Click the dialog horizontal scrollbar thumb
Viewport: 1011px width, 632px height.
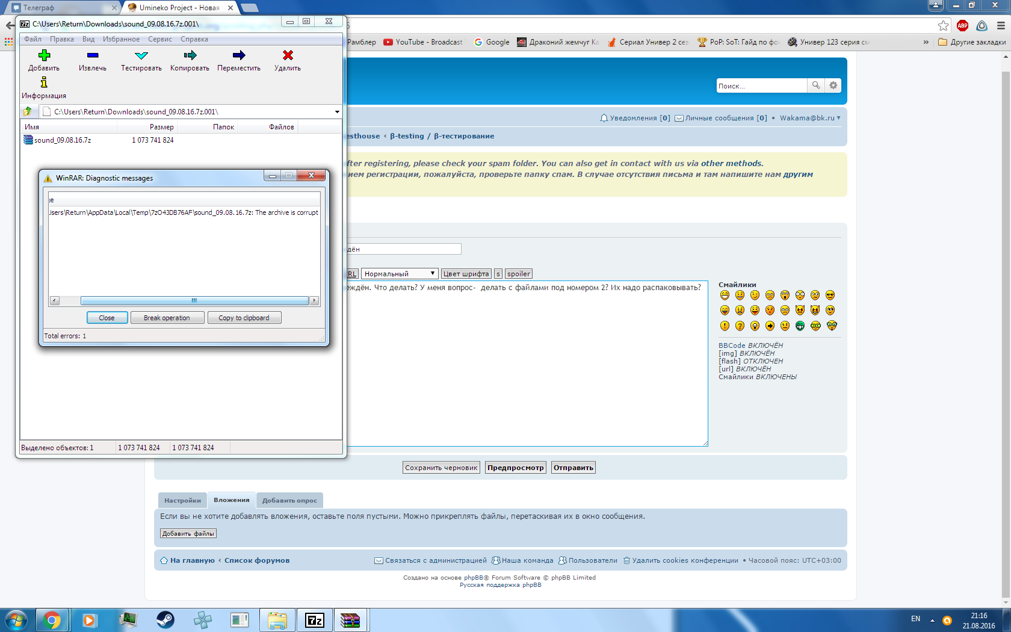point(194,300)
